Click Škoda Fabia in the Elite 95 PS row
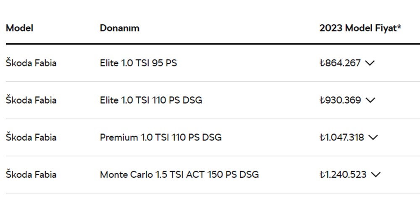The width and height of the screenshot is (420, 208). 31,63
